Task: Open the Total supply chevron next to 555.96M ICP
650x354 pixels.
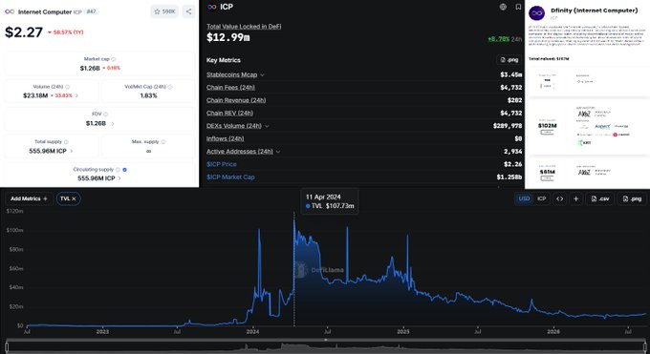Action: tap(72, 151)
